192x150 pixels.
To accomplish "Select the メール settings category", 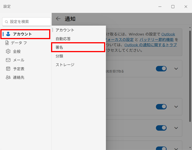I will [26, 60].
